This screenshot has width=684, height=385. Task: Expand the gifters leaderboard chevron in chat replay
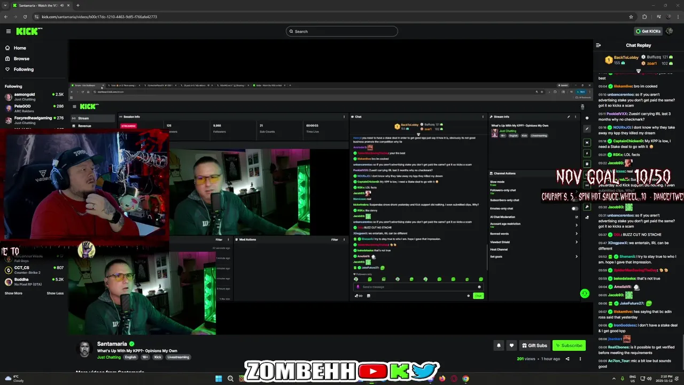(x=639, y=71)
